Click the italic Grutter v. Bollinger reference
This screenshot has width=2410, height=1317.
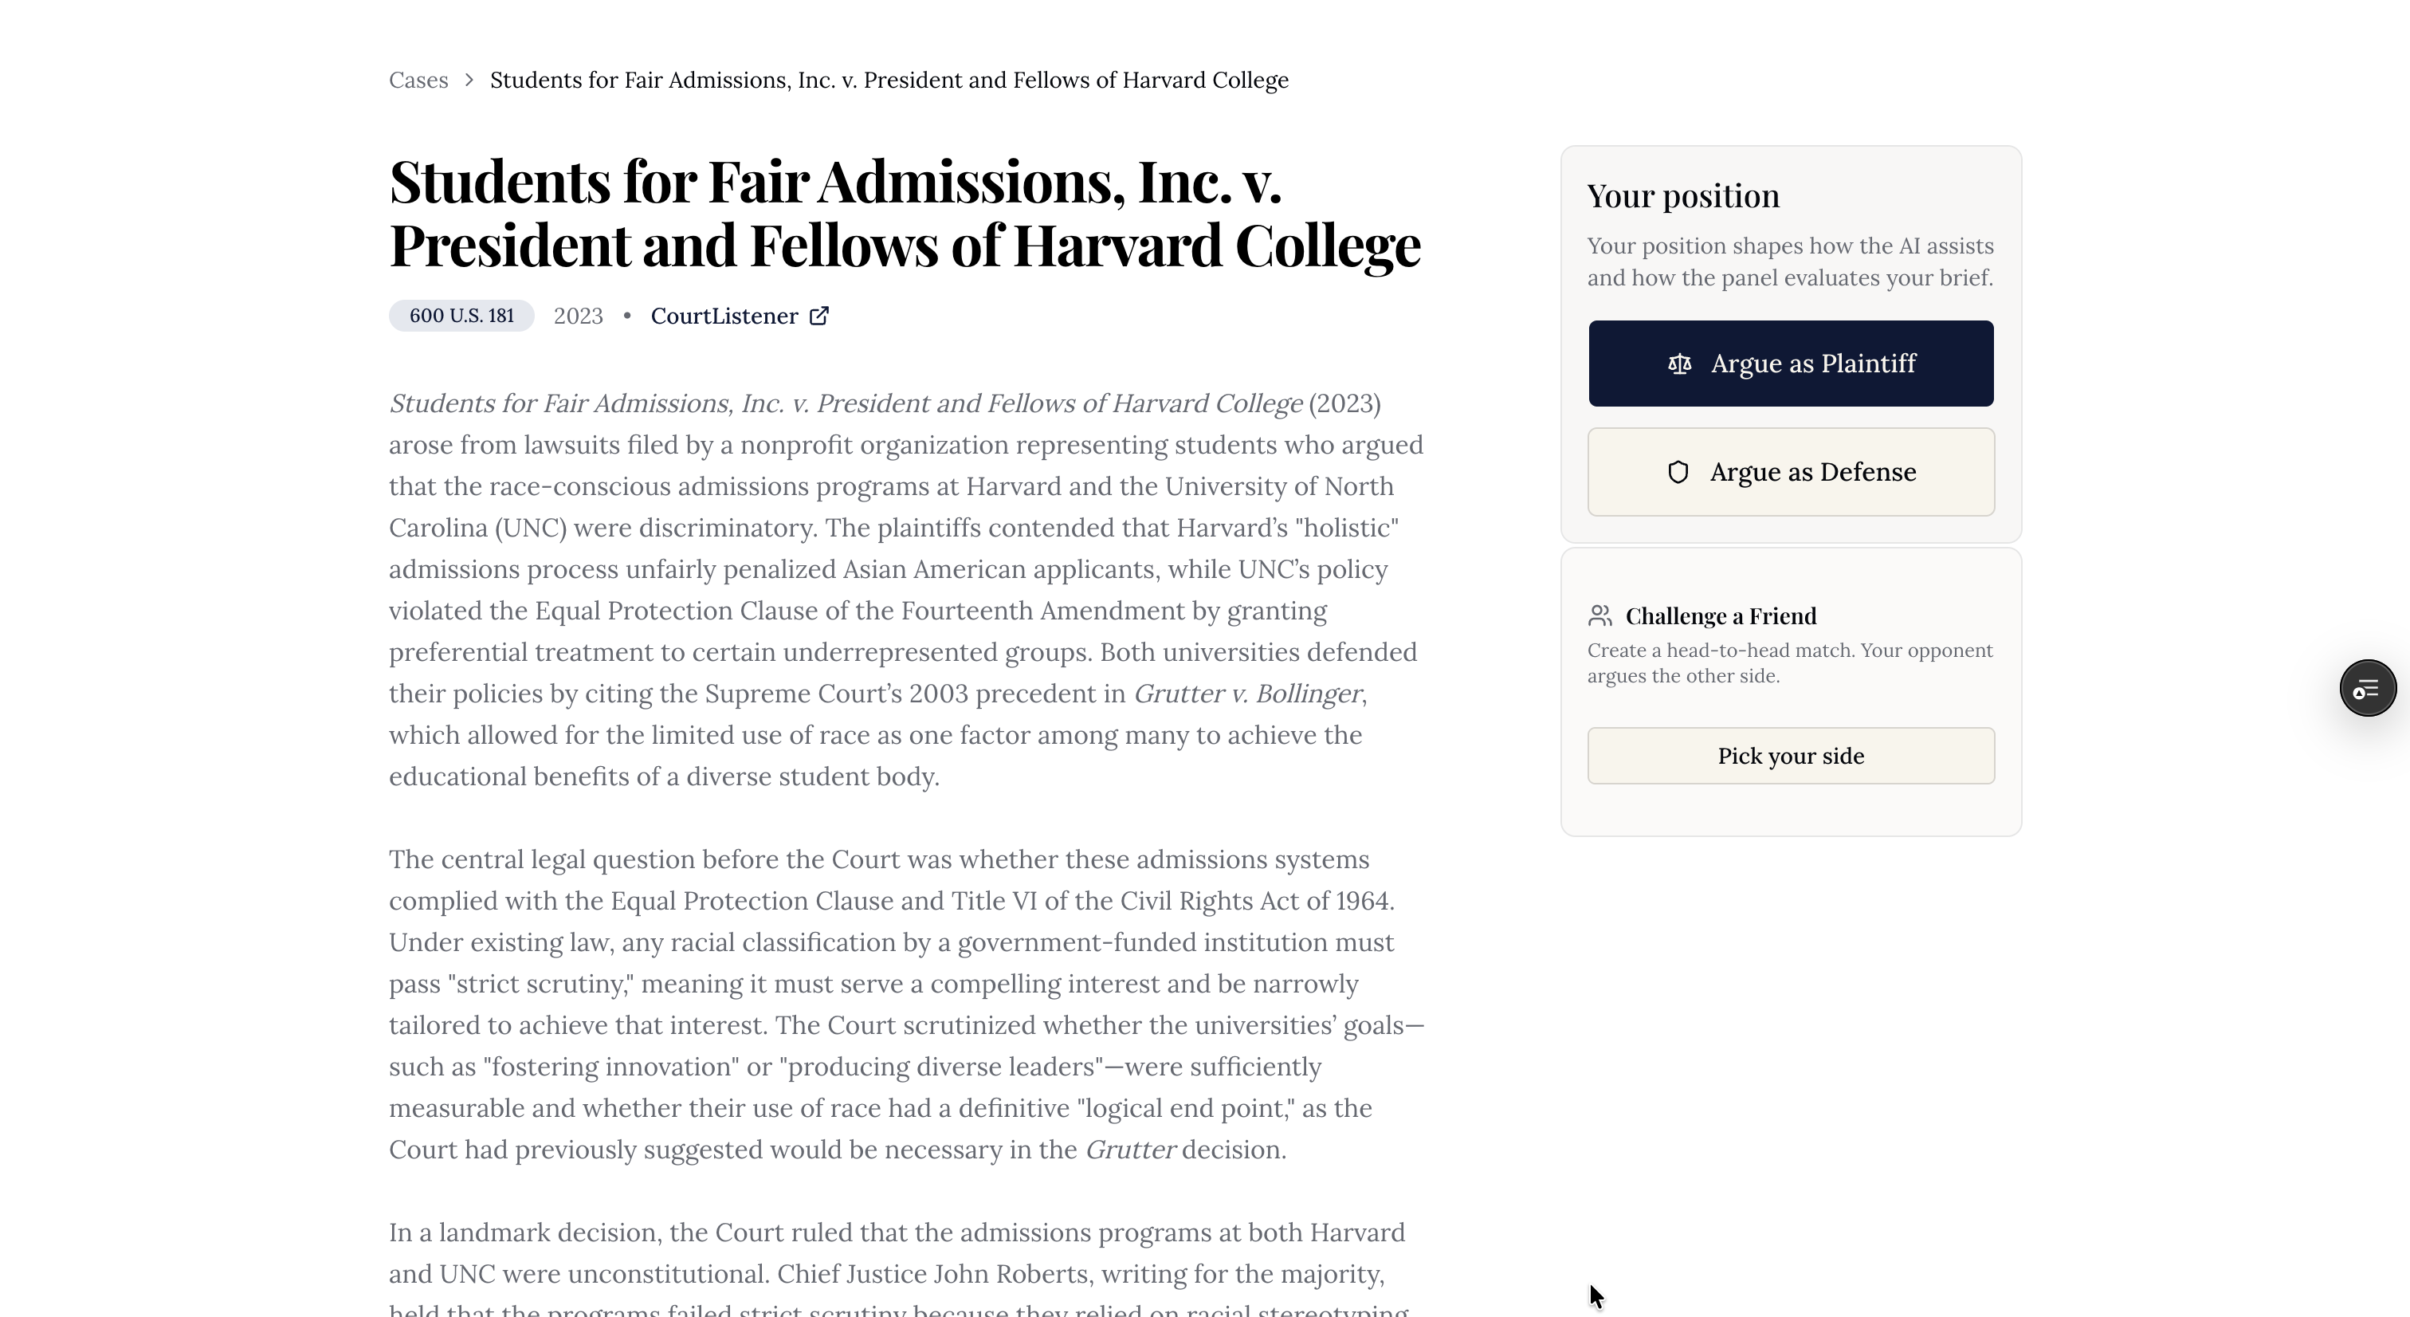(1247, 694)
